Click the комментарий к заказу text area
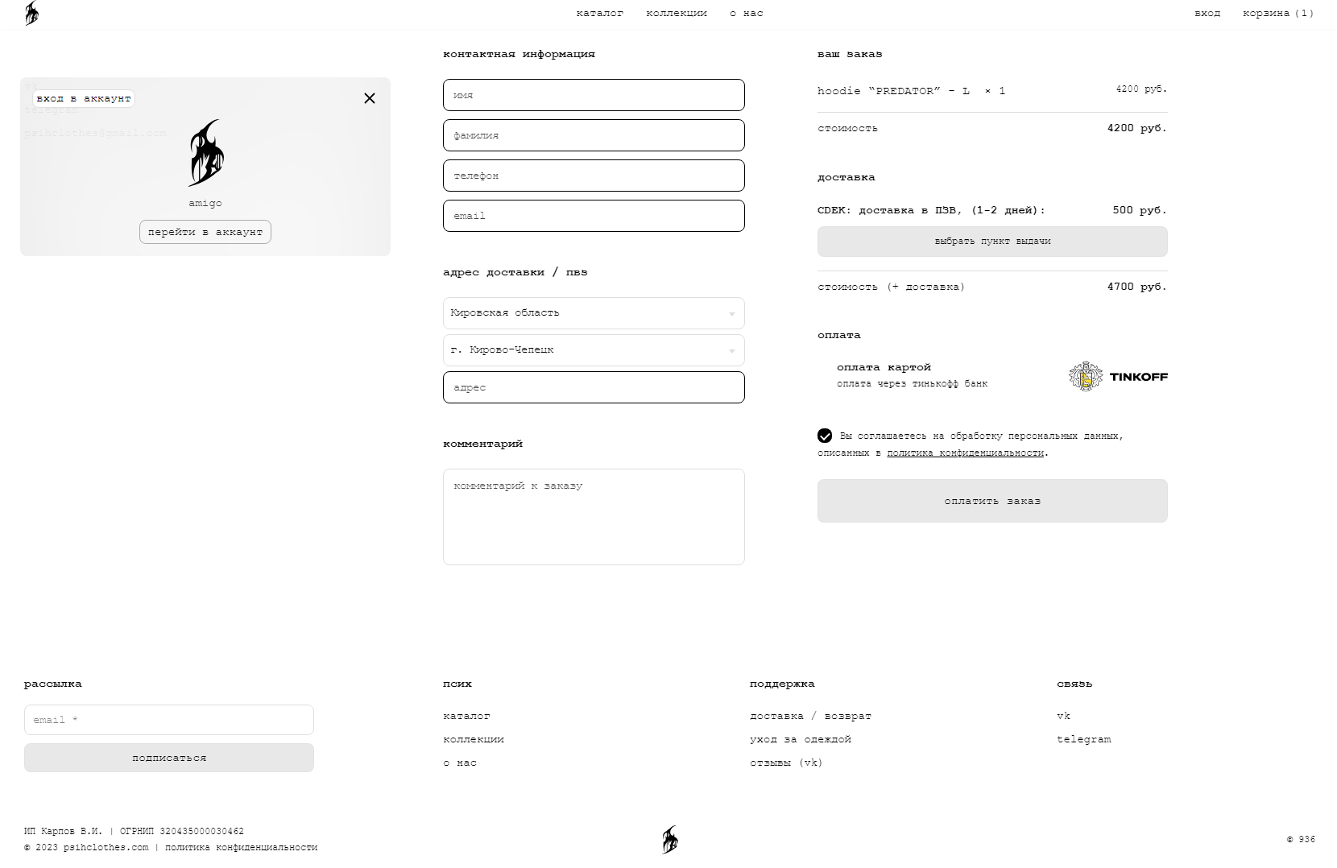The width and height of the screenshot is (1337, 868). [594, 517]
